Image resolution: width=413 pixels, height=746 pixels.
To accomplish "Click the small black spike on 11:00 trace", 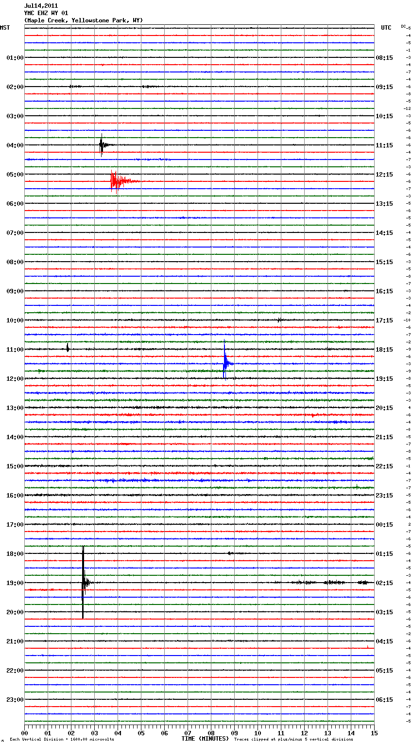I will (x=68, y=348).
